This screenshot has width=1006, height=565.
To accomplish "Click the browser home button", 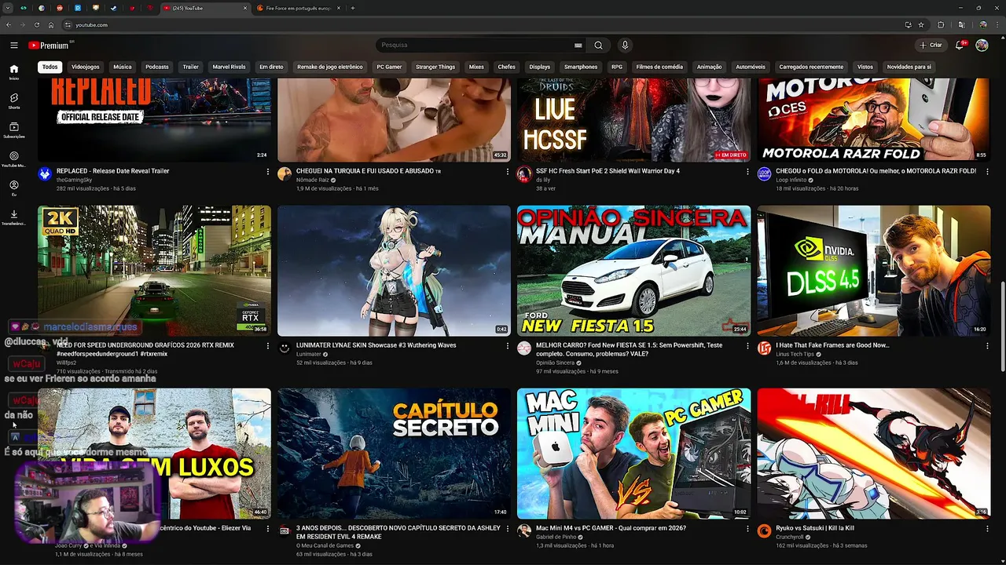I will (51, 25).
